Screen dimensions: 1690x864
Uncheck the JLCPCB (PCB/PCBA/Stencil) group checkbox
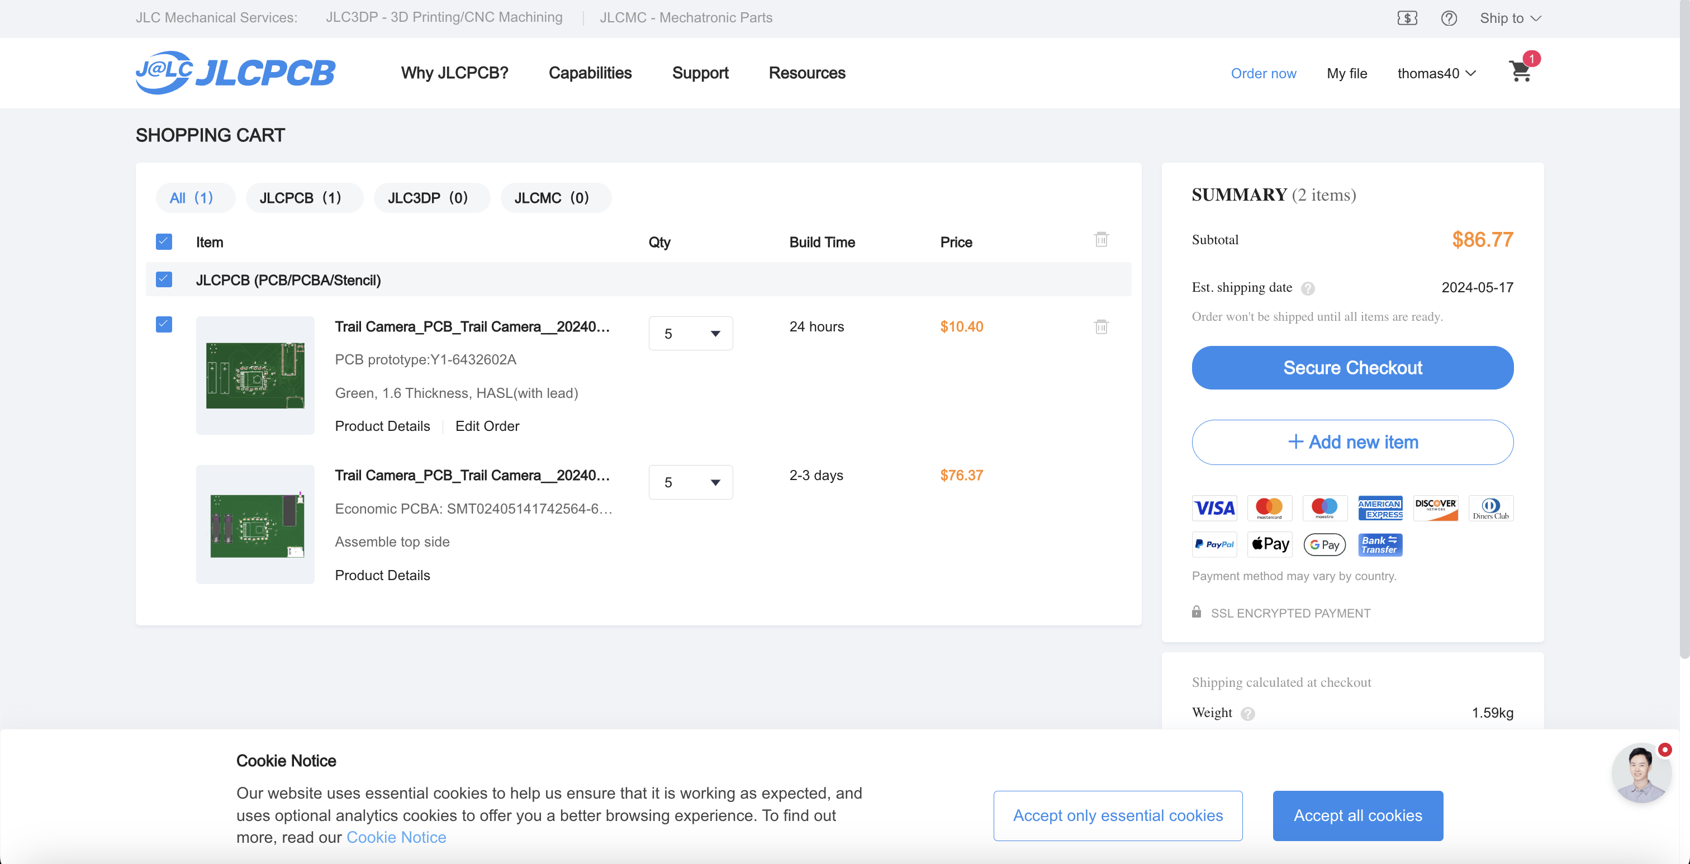click(x=164, y=279)
